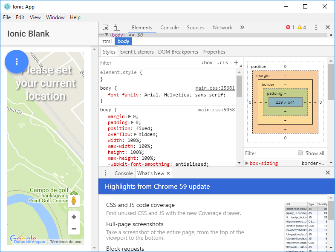Click the Google logo on the map
The width and height of the screenshot is (335, 252).
point(23,238)
